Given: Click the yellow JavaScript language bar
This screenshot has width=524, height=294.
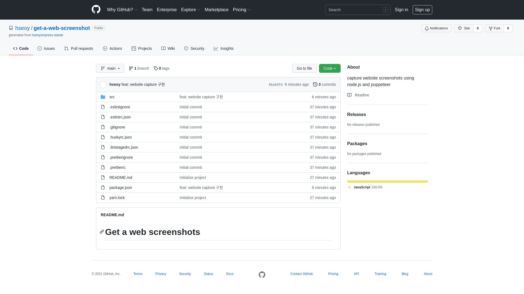Looking at the screenshot, I should [x=387, y=182].
